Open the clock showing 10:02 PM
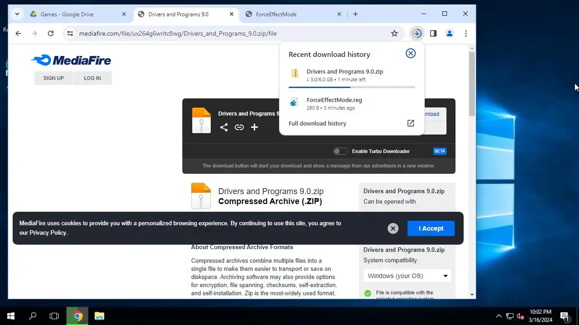This screenshot has width=579, height=325. coord(541,316)
